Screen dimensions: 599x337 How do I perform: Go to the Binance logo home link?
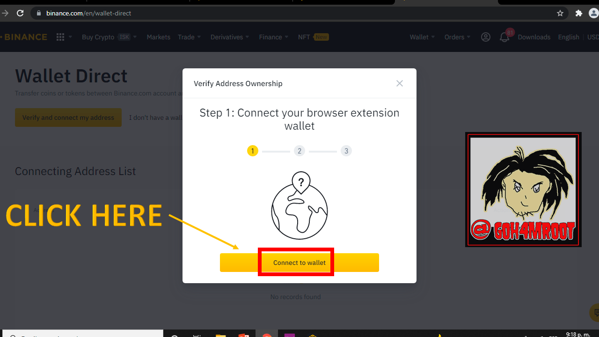(24, 37)
